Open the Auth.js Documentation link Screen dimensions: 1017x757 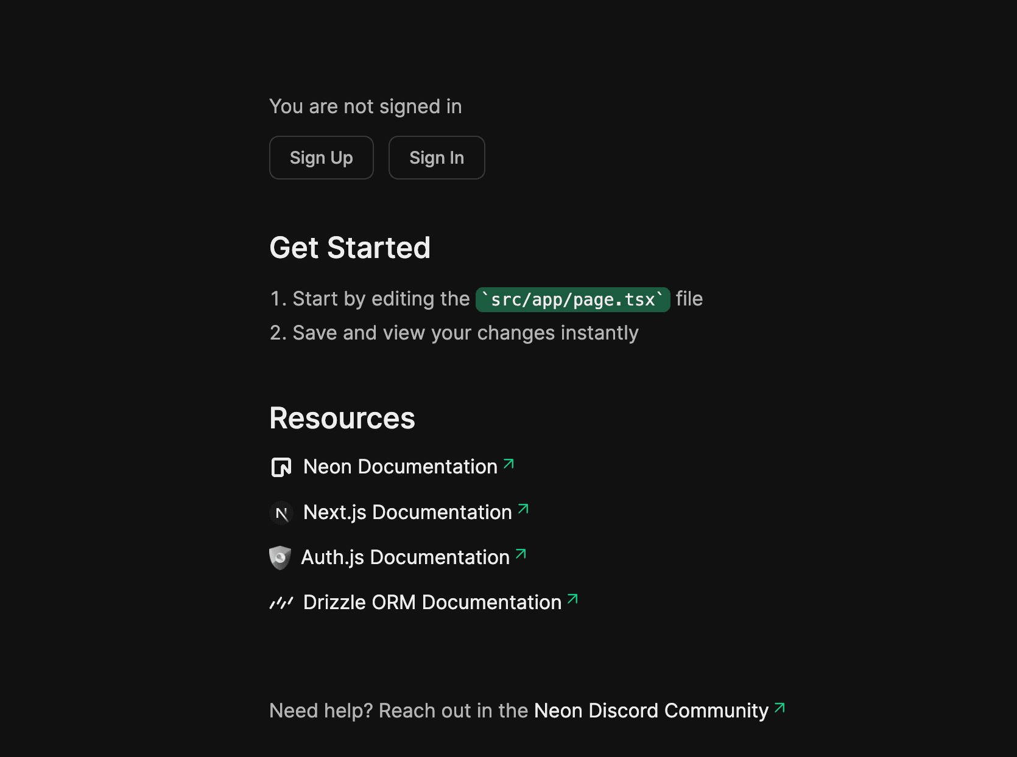[x=405, y=557]
